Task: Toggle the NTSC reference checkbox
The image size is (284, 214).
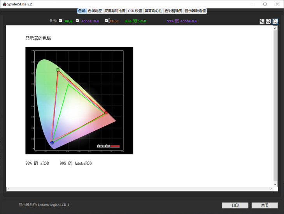Action: [106, 21]
